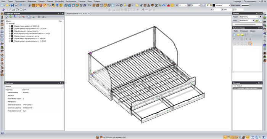Click folder with plus icon in Библиотекарь
The width and height of the screenshot is (267, 139).
pyautogui.click(x=242, y=35)
